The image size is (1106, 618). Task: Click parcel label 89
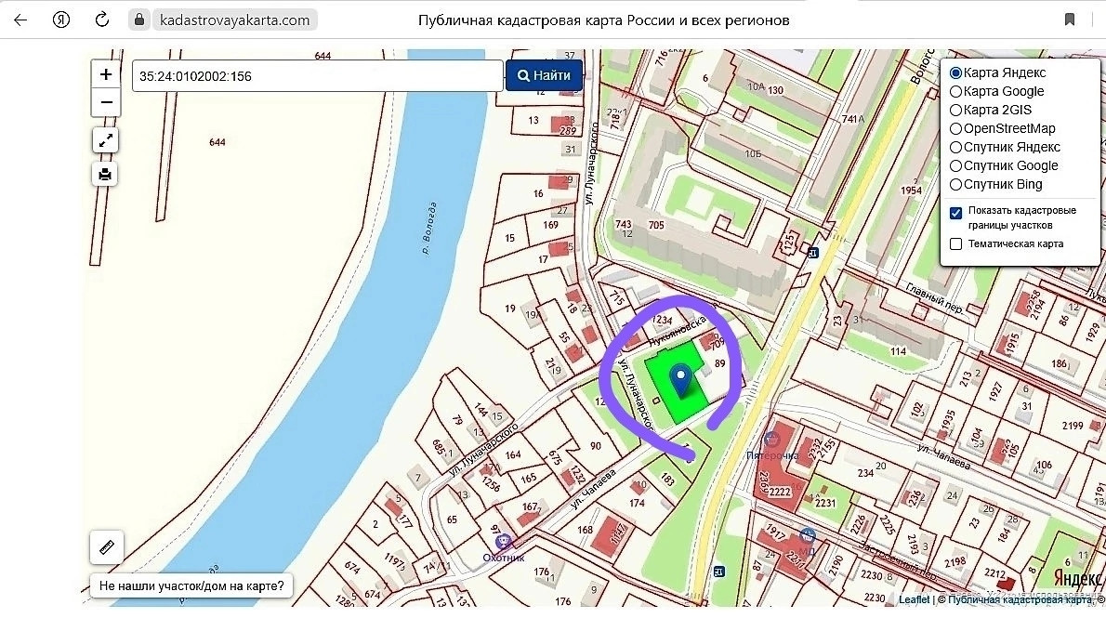(720, 364)
